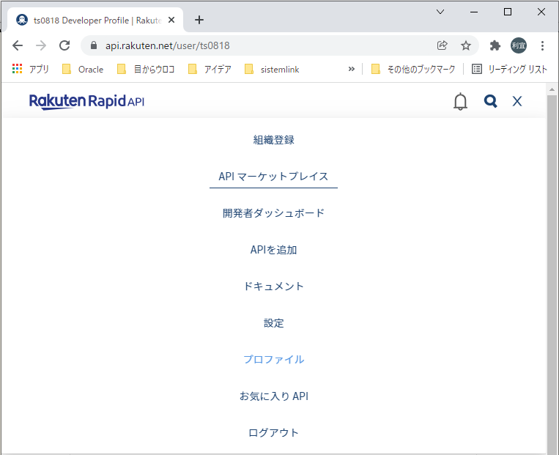Share this page icon in address bar
The height and width of the screenshot is (455, 559).
tap(442, 45)
